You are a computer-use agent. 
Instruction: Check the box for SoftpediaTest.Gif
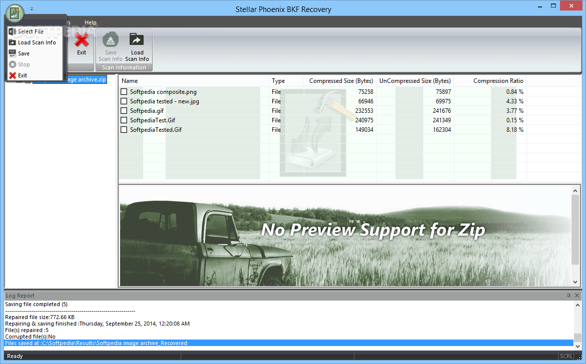click(124, 120)
